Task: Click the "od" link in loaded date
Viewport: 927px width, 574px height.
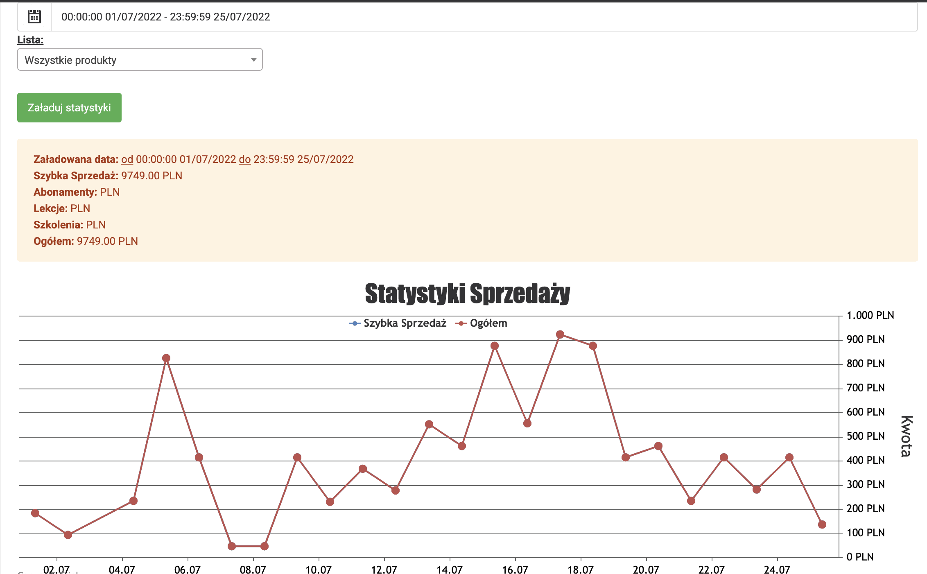Action: point(127,159)
